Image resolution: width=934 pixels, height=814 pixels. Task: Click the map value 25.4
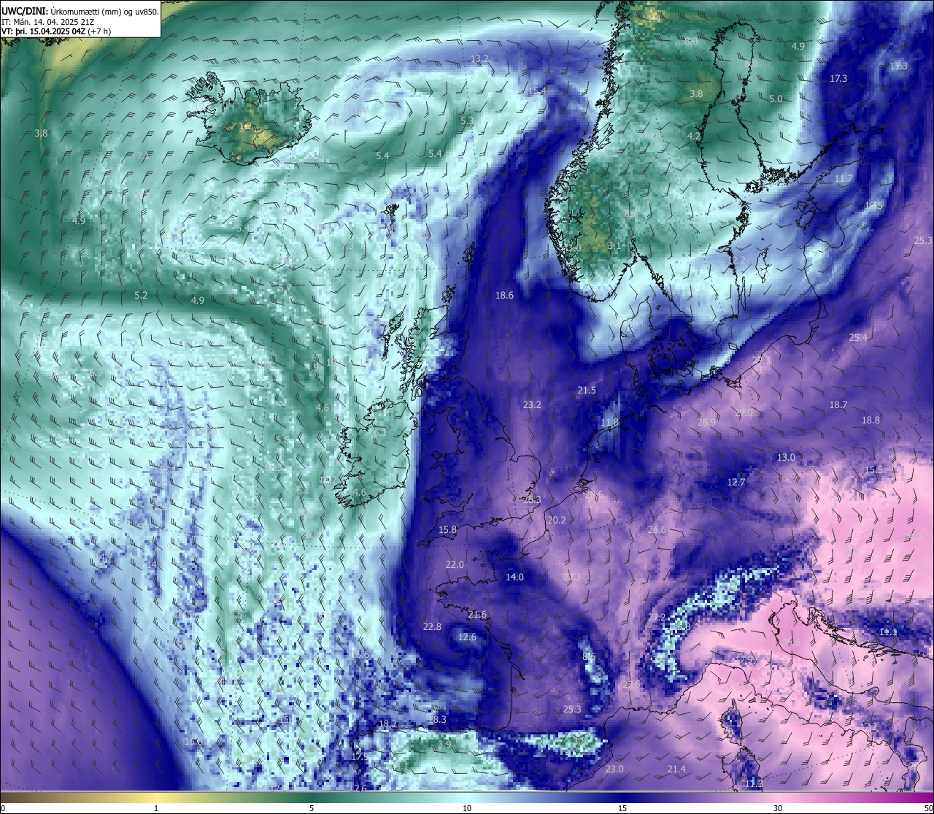click(x=858, y=337)
